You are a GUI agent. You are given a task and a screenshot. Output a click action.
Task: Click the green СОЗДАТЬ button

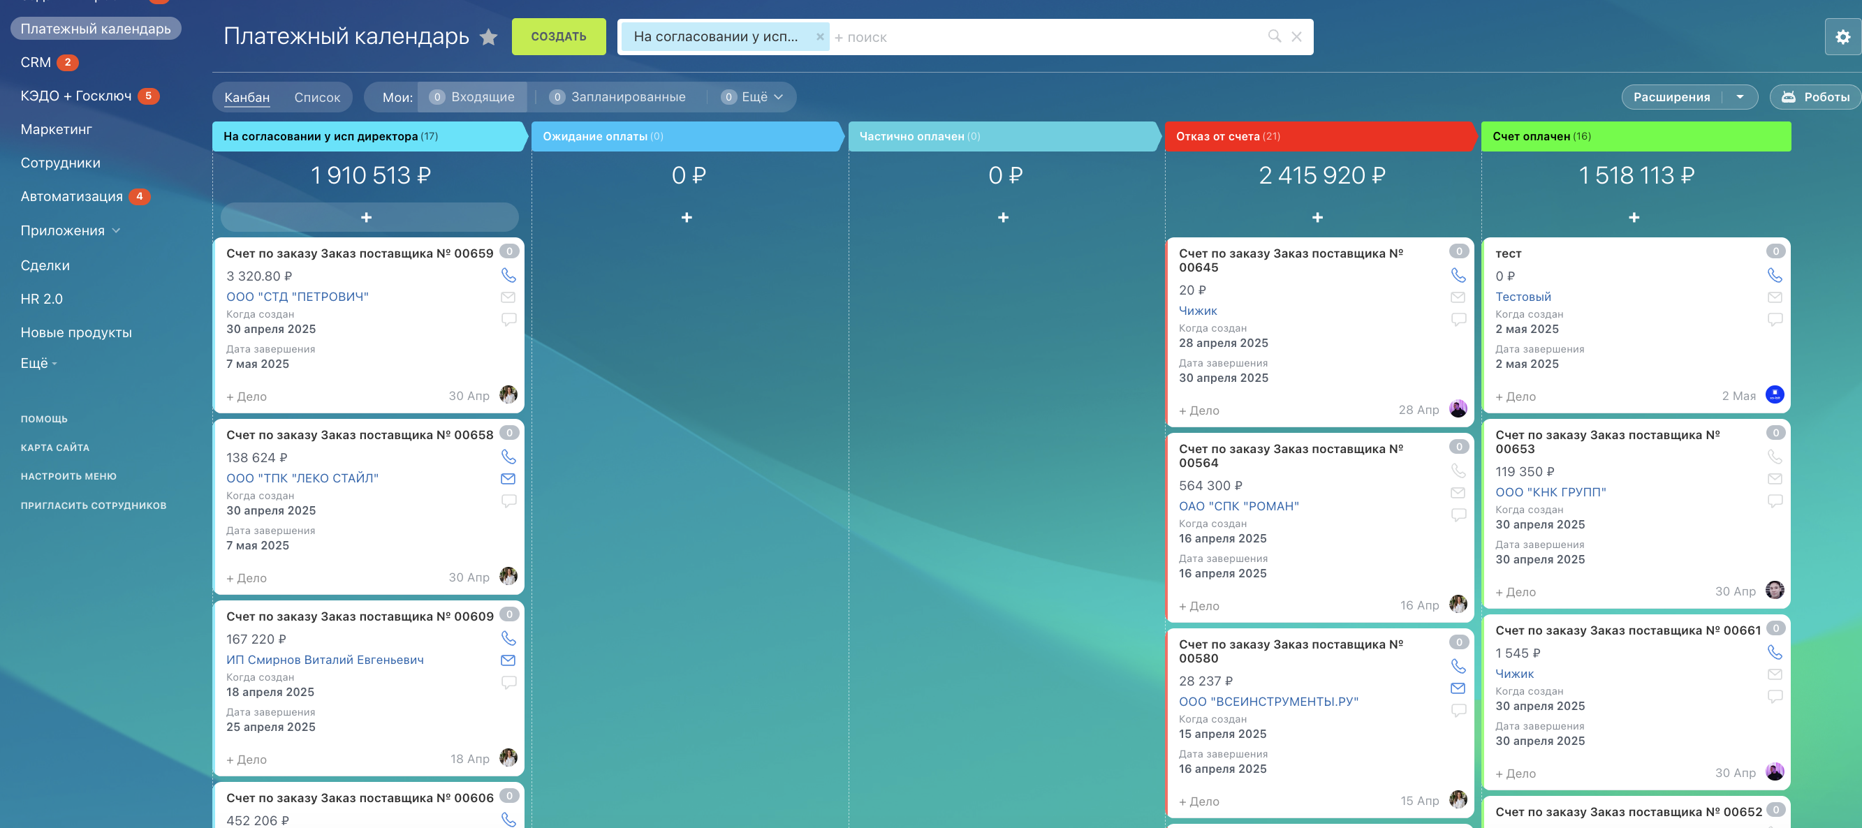coord(558,36)
